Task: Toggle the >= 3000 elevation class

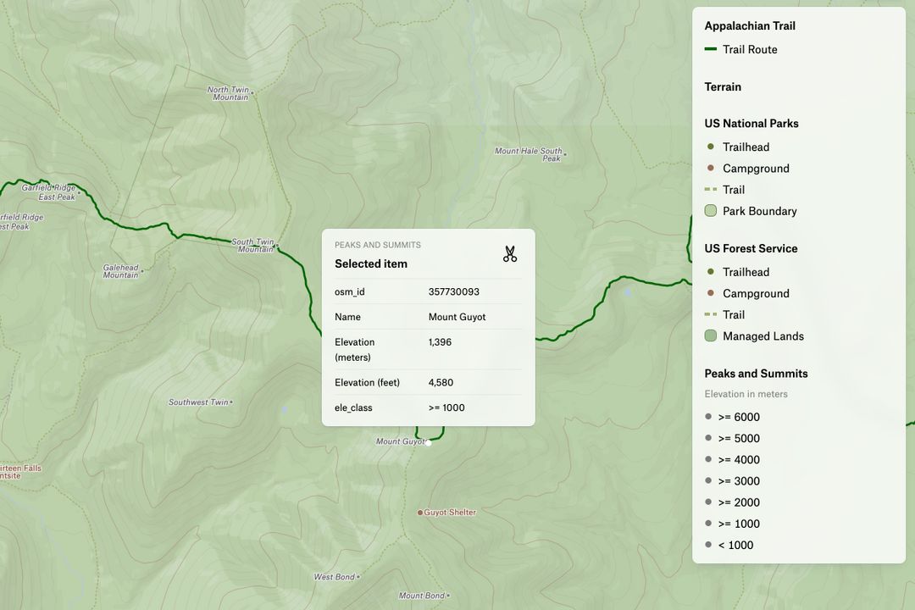Action: (738, 480)
